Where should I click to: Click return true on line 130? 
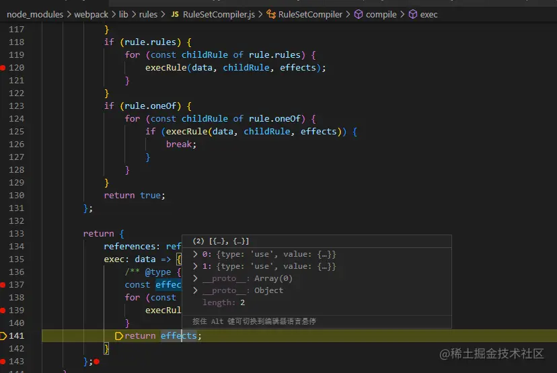coord(135,196)
